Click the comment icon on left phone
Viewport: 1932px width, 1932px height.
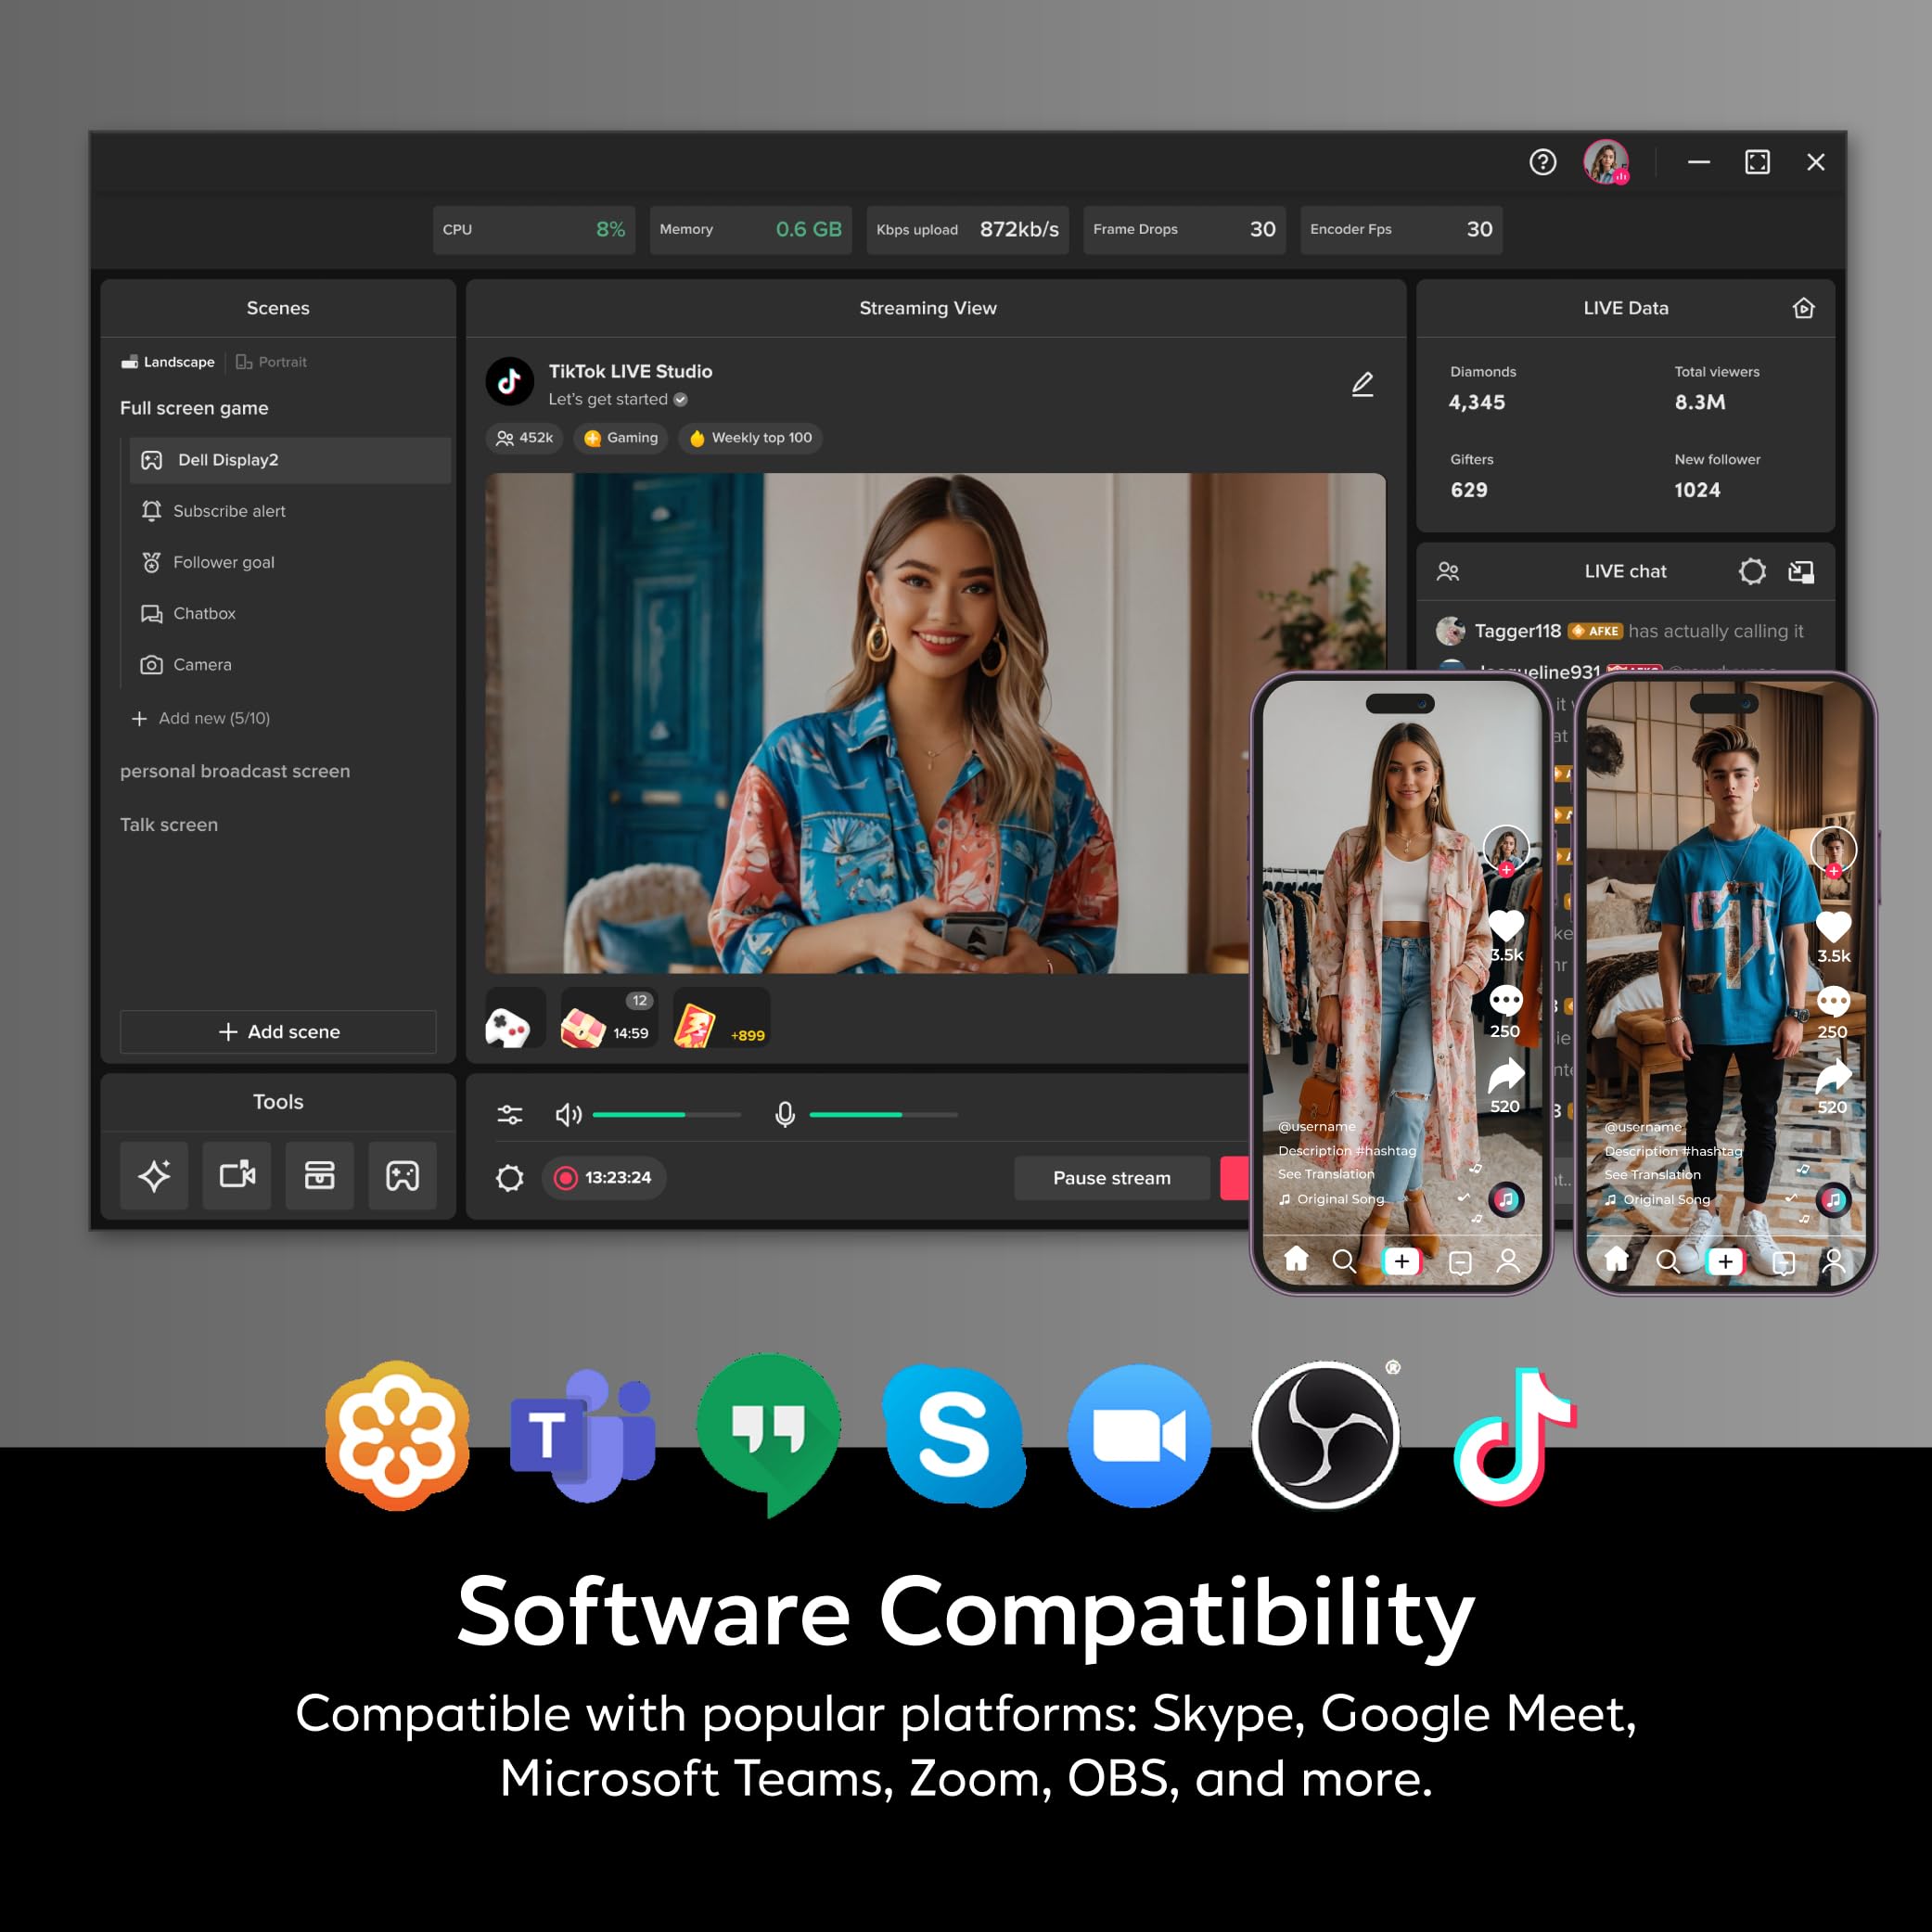pos(1506,1000)
